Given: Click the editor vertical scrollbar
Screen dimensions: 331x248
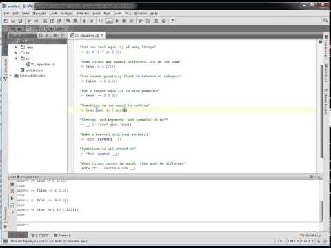Looking at the screenshot, I should pyautogui.click(x=321, y=111).
